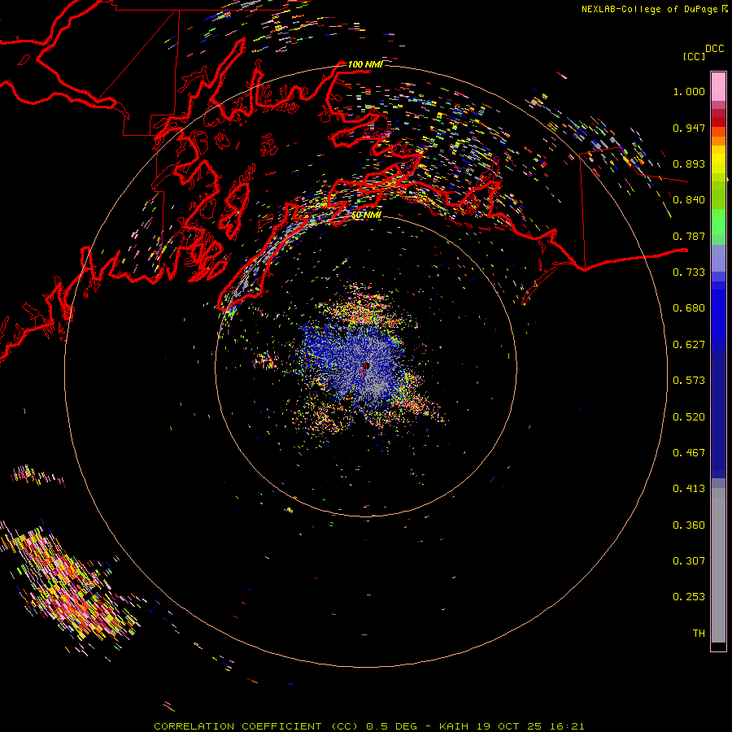
Task: Select the 0.573 scale value
Action: 689,381
